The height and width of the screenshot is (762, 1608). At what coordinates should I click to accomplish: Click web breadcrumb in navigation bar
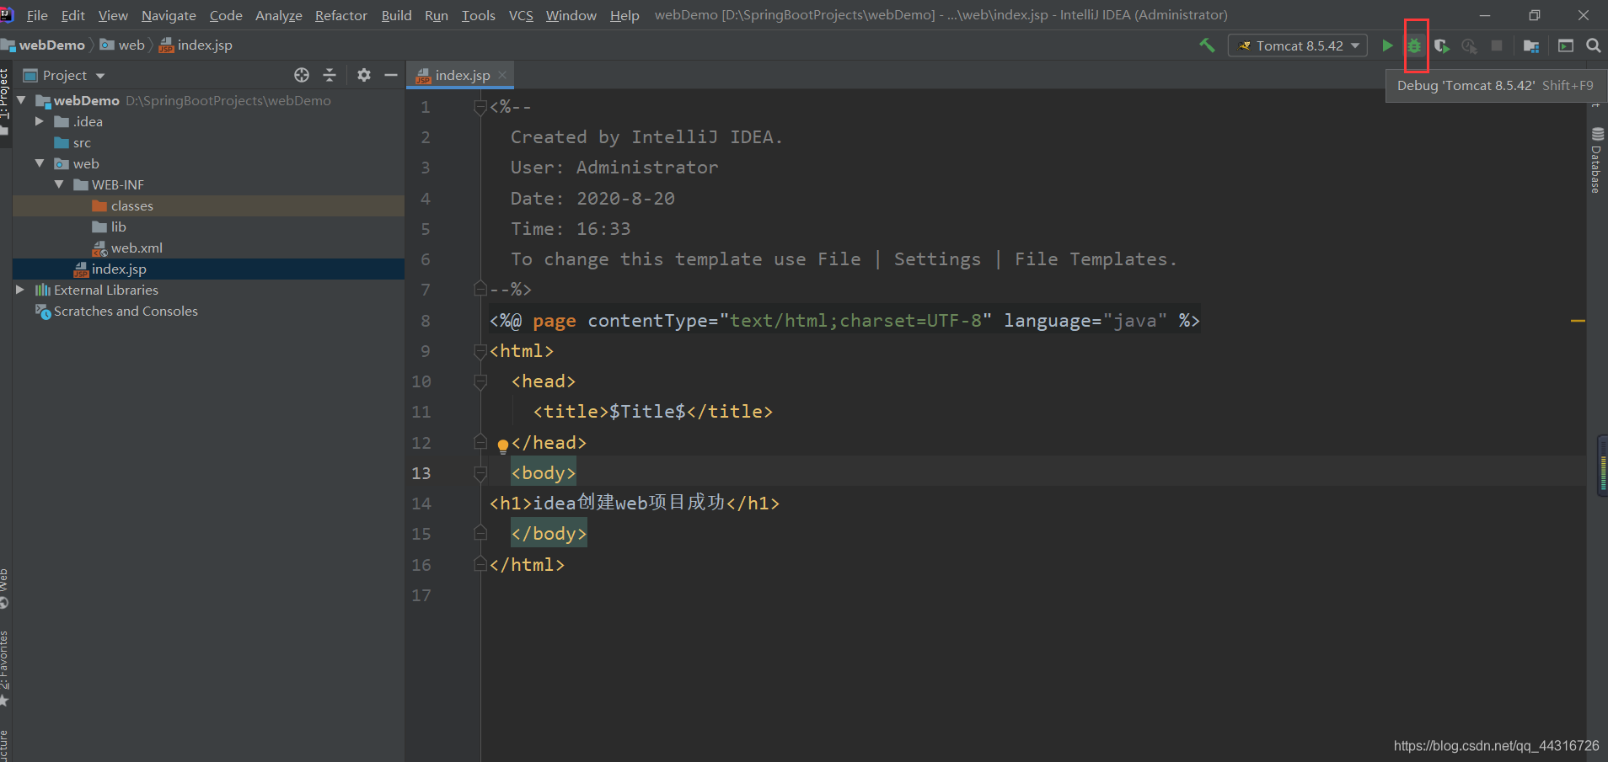coord(131,45)
